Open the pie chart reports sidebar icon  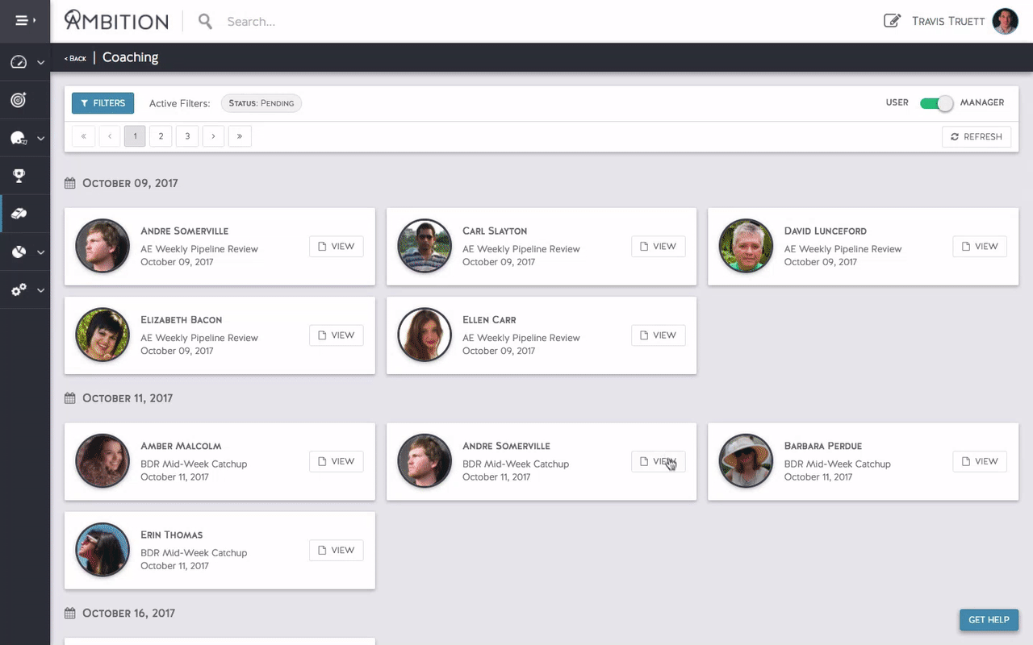pos(19,252)
